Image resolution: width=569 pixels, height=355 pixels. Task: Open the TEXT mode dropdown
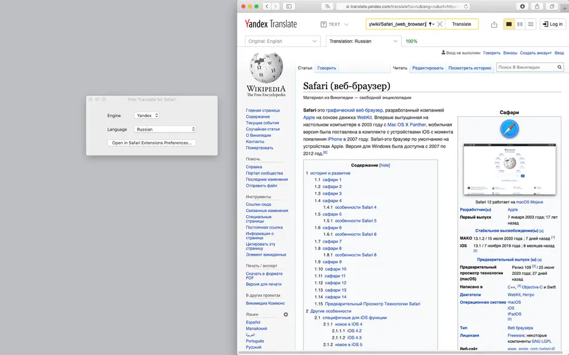(334, 24)
